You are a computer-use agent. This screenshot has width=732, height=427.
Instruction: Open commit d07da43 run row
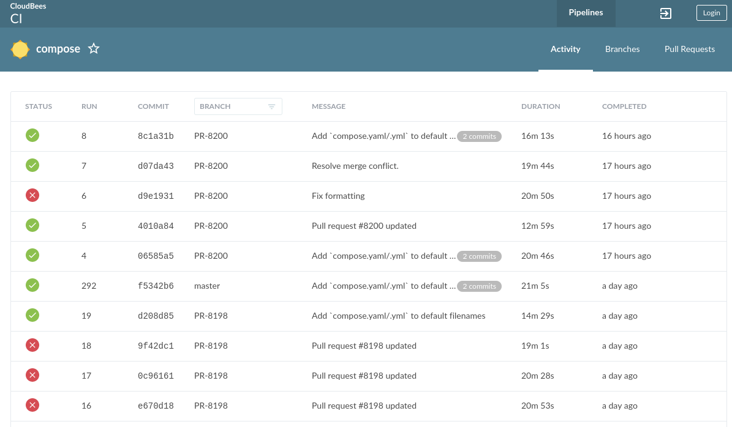point(156,166)
